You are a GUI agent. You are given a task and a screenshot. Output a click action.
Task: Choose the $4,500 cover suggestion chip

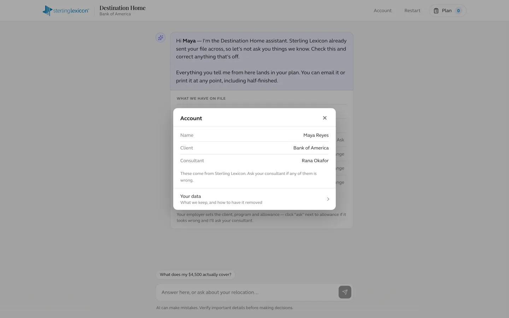click(x=195, y=275)
